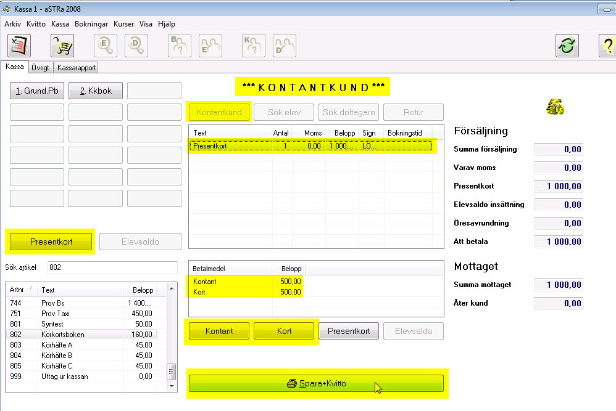Click the aSTRa app icon in title bar
This screenshot has height=411, width=616.
(x=7, y=9)
